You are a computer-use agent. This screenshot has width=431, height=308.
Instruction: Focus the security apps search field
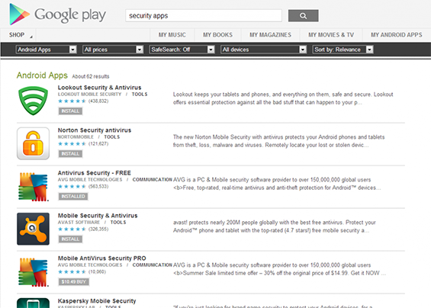(204, 16)
